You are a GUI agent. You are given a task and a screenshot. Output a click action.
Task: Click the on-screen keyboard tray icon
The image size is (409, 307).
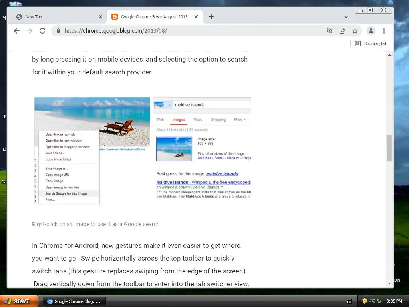click(x=350, y=301)
